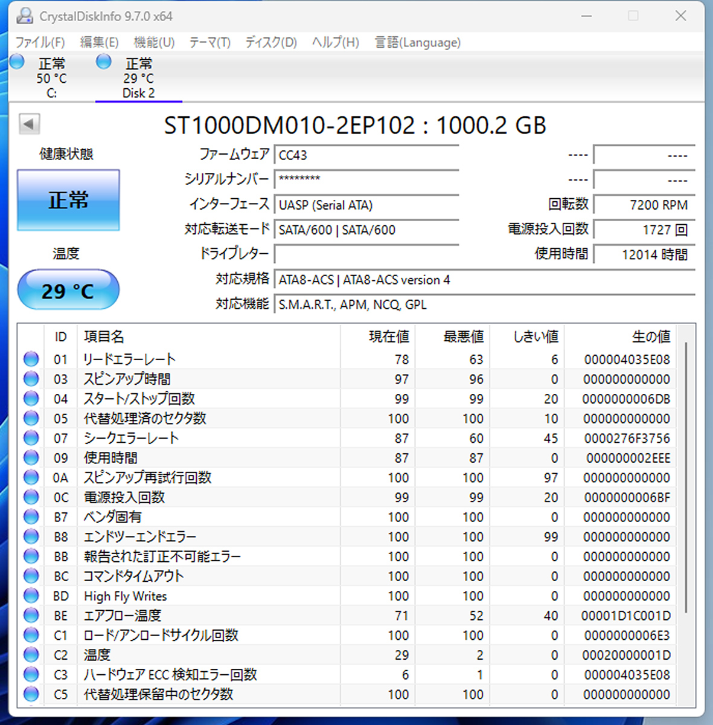Click the status icon for ID BB row
713x725 pixels.
pos(31,556)
